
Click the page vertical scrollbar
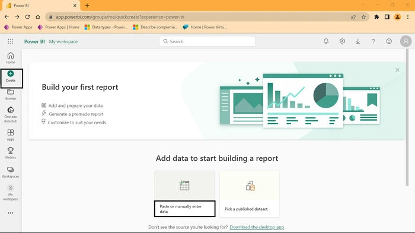click(407, 118)
